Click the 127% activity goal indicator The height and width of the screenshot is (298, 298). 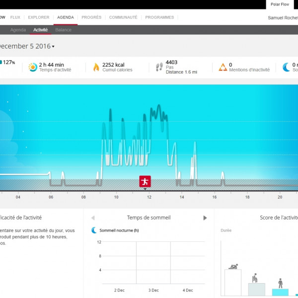tap(9, 63)
